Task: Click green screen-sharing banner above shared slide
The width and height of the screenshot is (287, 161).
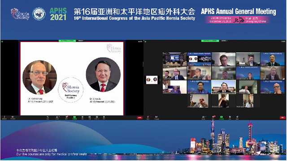Action: [x=67, y=41]
